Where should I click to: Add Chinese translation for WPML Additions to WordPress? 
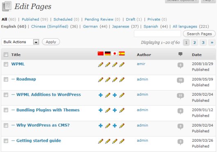click(x=101, y=95)
